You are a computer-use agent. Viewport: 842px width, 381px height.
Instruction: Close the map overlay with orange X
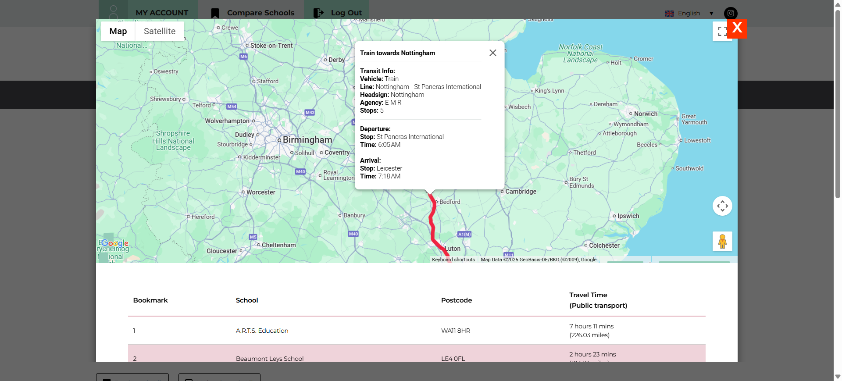(737, 28)
